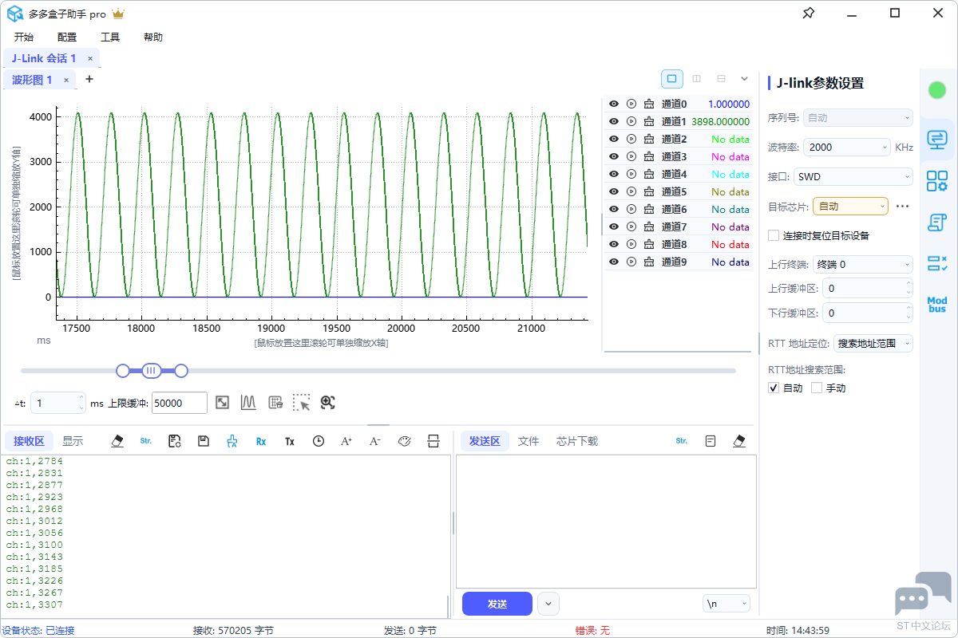Open the data table icon under the chart
Screen dimensions: 958x638
coord(275,403)
